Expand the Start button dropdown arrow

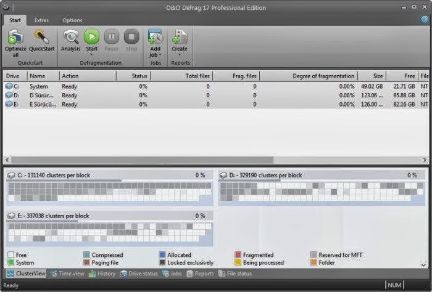[92, 55]
